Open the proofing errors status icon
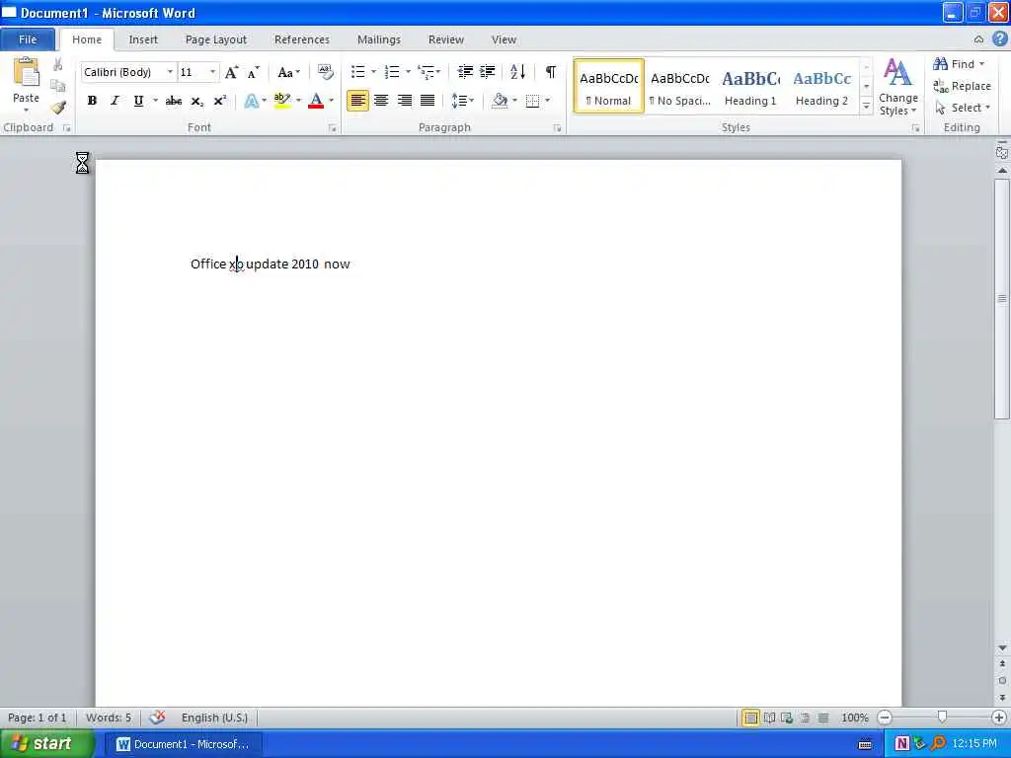The image size is (1011, 758). click(157, 717)
